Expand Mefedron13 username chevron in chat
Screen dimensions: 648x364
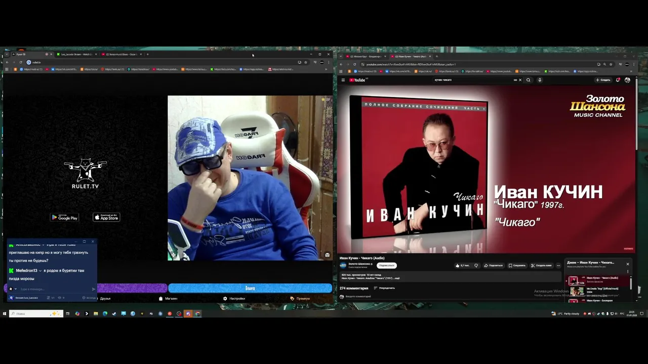[40, 270]
